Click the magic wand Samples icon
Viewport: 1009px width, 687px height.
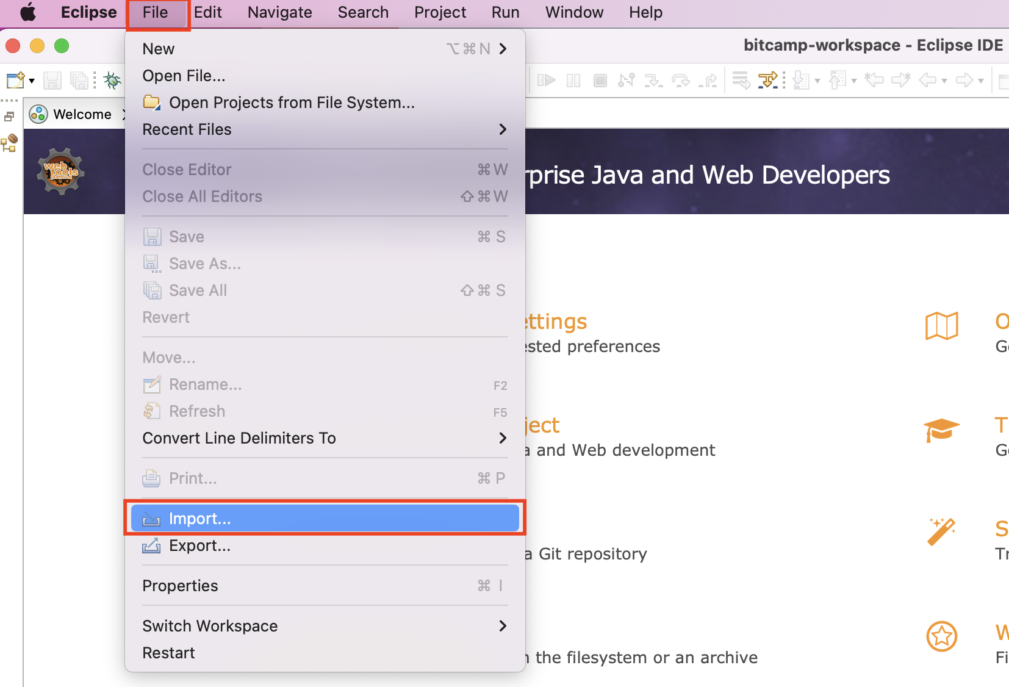point(942,531)
